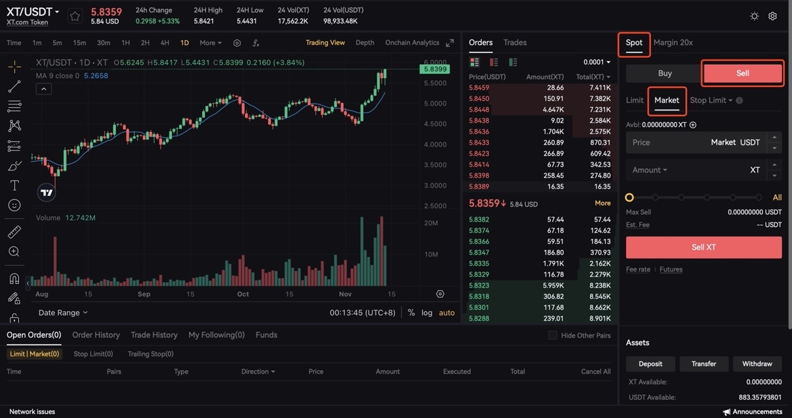Switch to the Depth chart view
Viewport: 792px width, 418px height.
[x=365, y=43]
